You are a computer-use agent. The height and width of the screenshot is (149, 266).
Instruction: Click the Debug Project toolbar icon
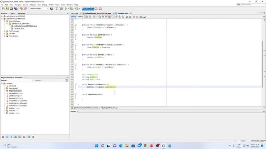click(x=71, y=9)
